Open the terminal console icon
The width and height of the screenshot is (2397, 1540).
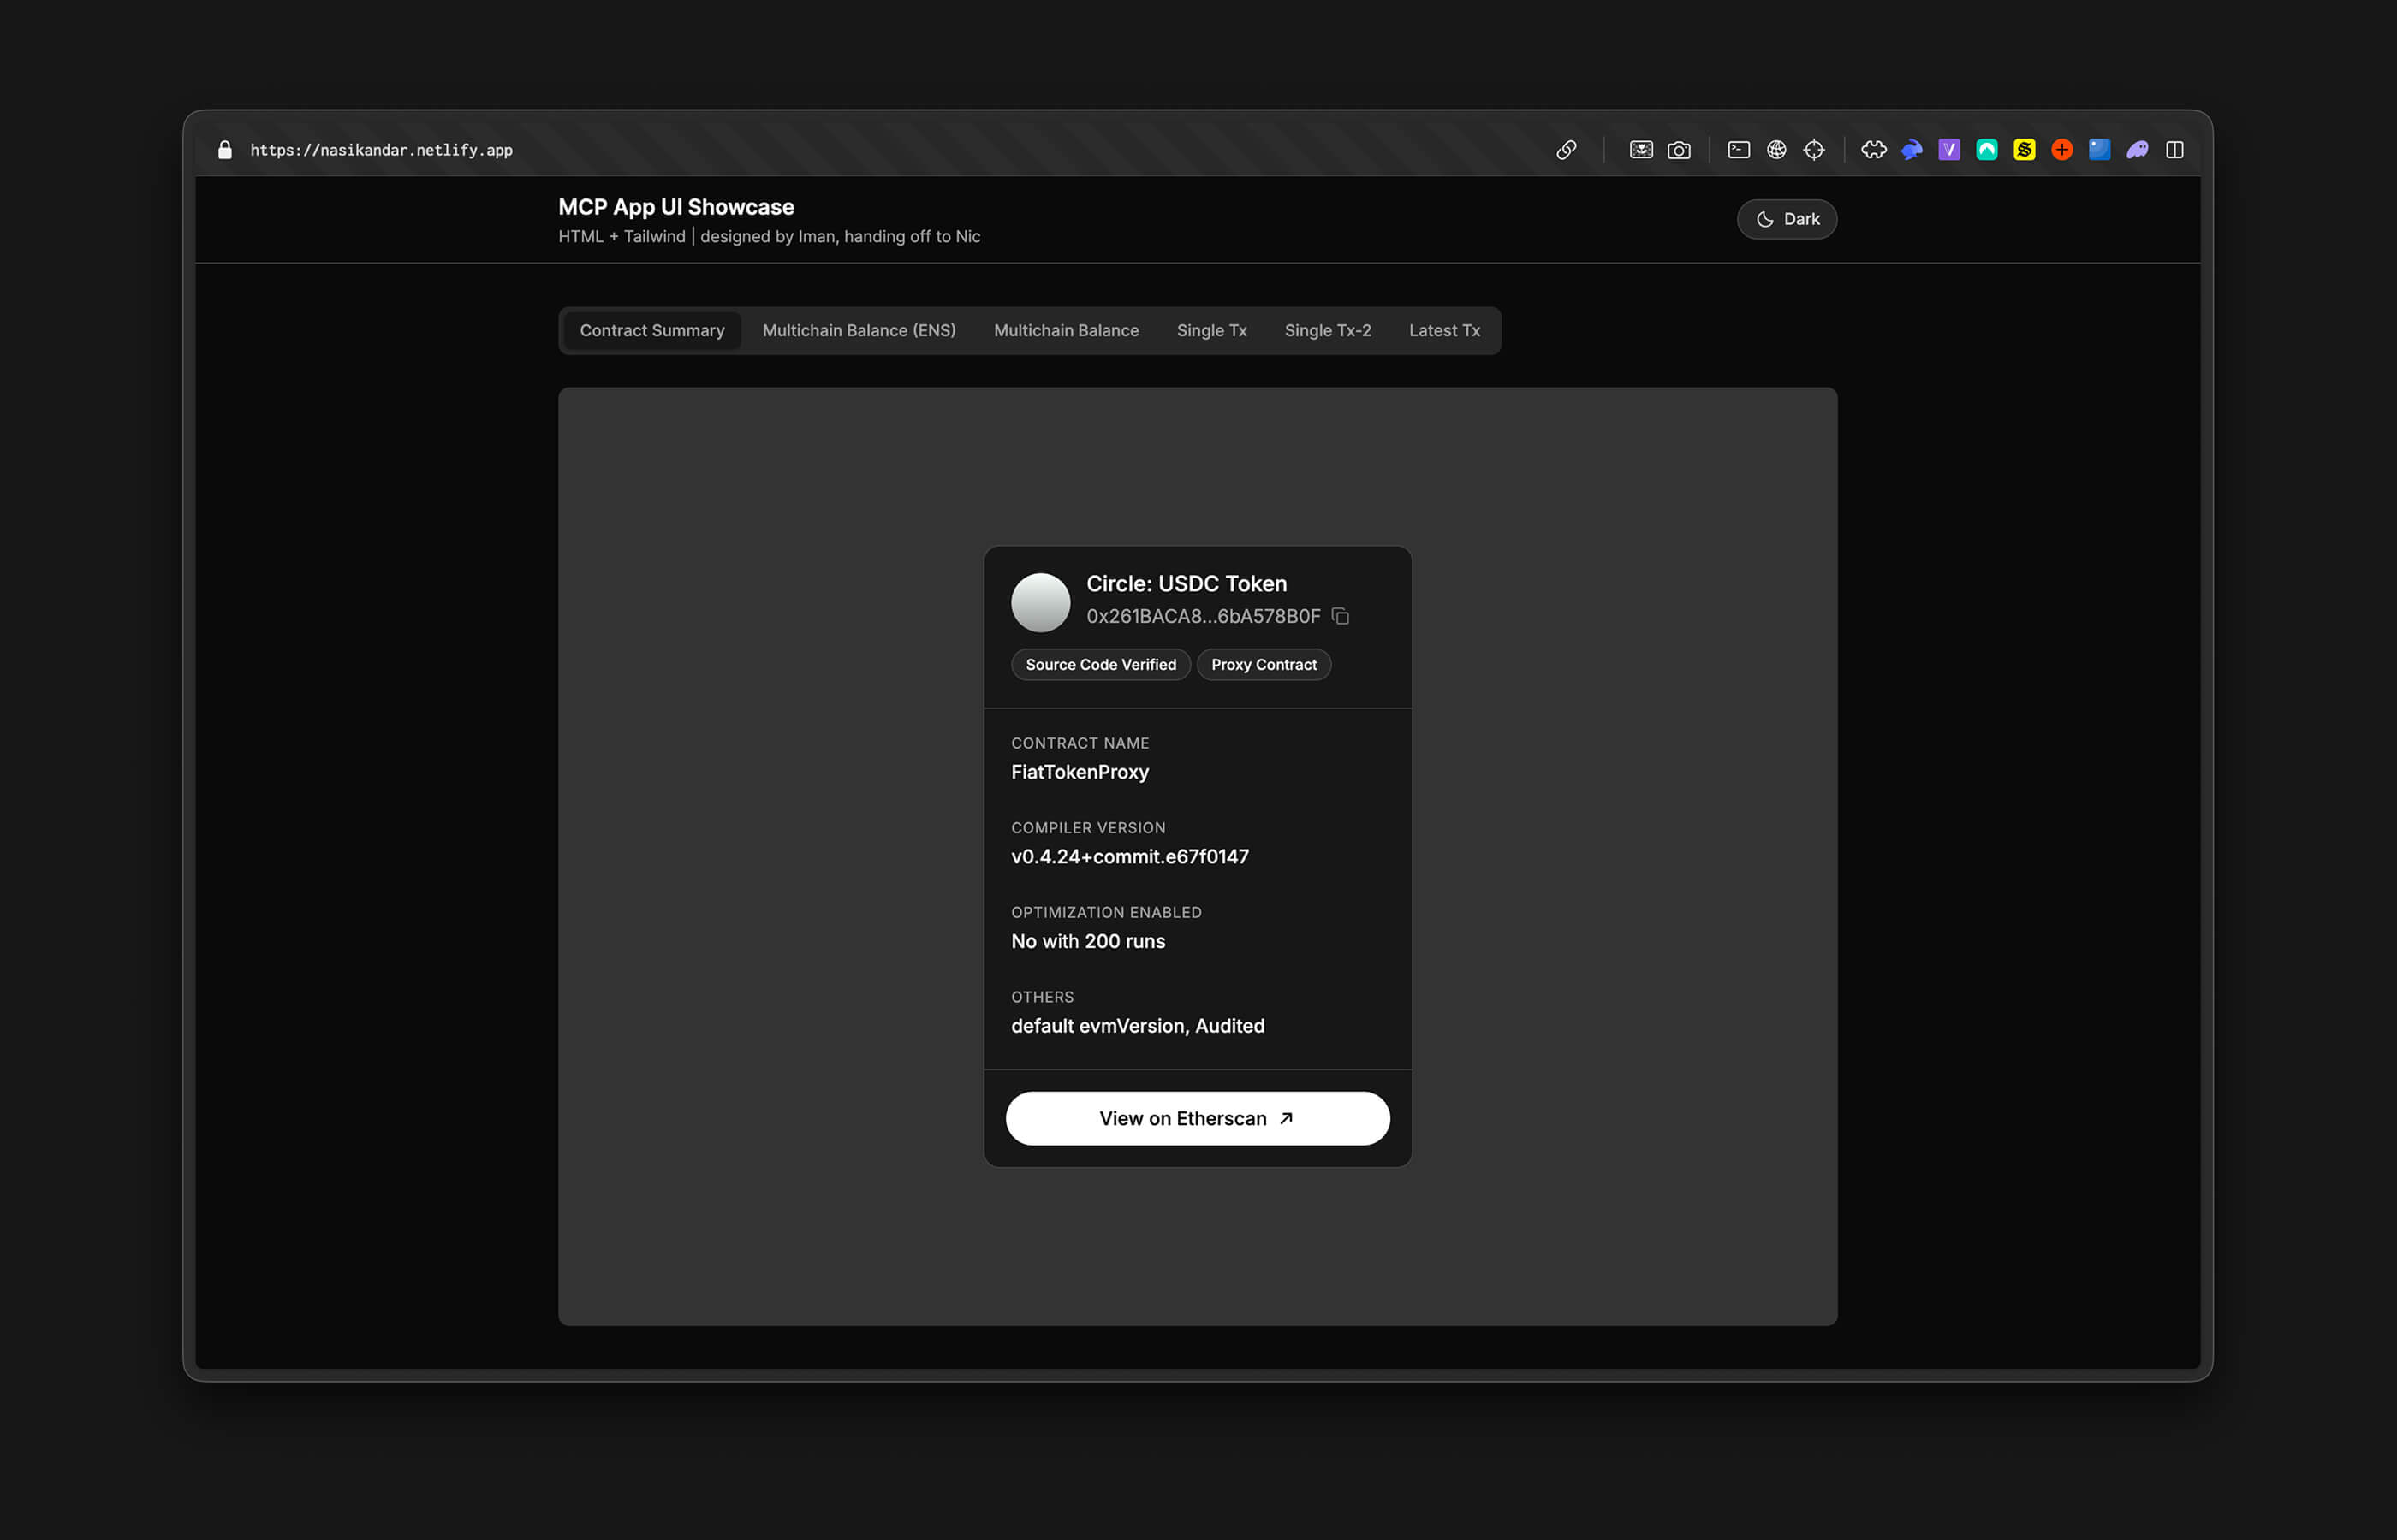point(1739,150)
